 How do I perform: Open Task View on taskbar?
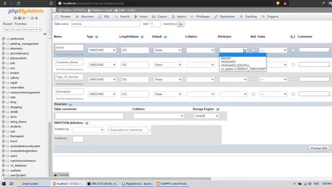coord(11,183)
